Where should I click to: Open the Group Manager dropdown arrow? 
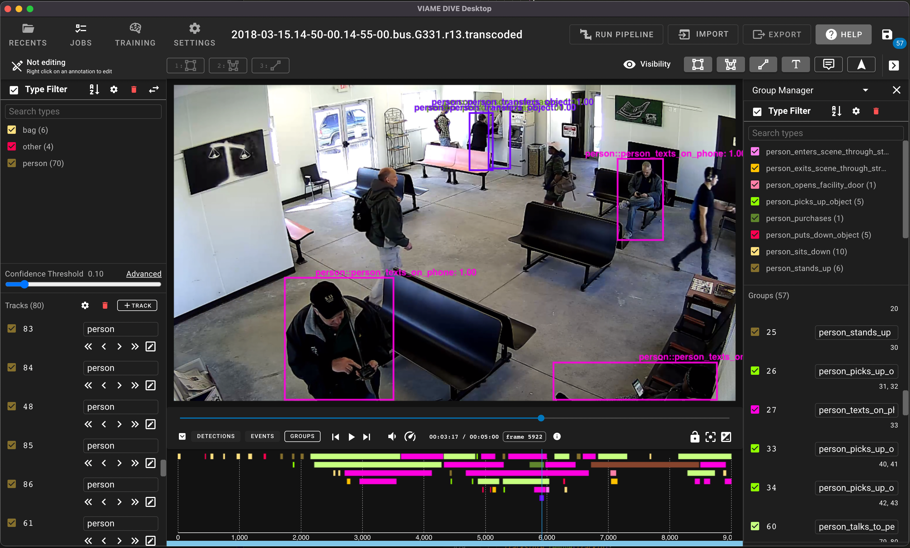[x=865, y=90]
